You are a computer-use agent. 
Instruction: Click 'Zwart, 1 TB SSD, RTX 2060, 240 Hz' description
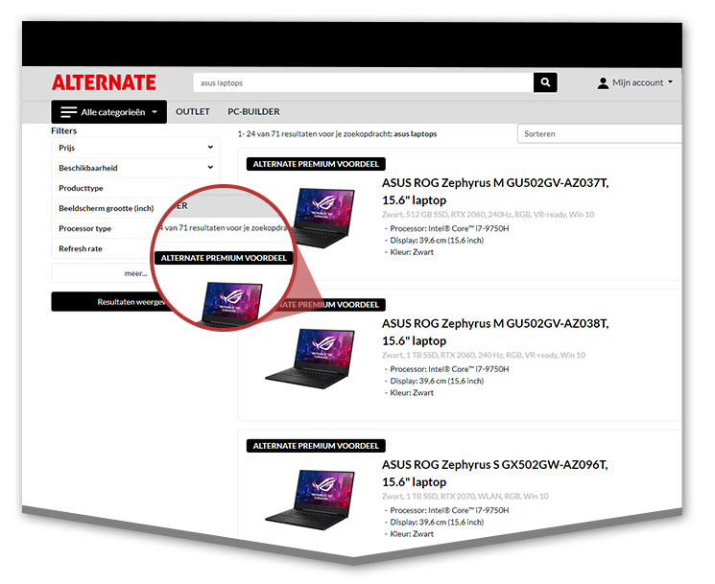[484, 355]
